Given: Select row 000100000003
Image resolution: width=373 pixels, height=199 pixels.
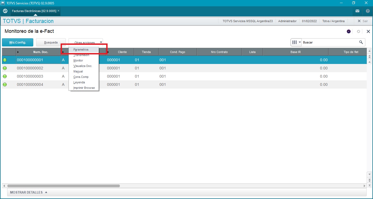Looking at the screenshot, I should [x=184, y=76].
